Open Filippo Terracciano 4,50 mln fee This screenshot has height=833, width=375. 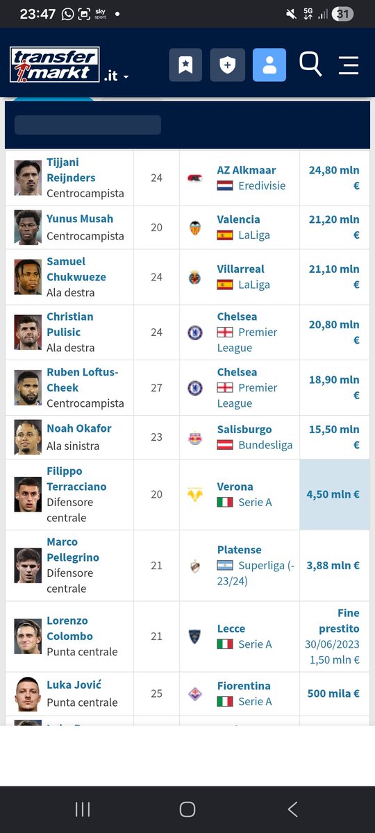point(333,495)
